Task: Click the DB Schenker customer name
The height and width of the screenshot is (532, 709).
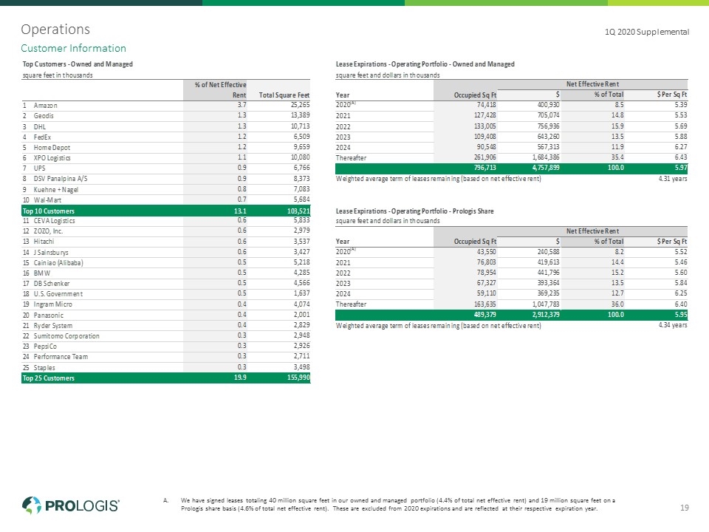Action: [52, 284]
